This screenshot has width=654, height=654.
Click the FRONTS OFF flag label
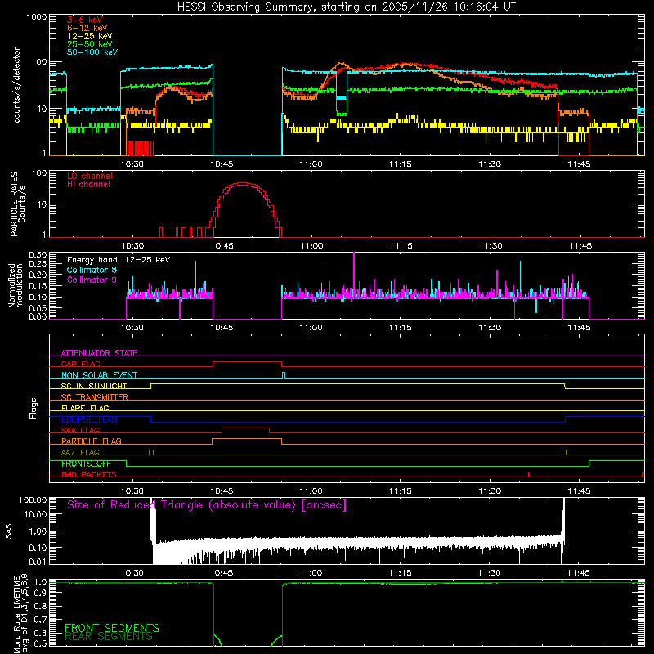tap(86, 464)
